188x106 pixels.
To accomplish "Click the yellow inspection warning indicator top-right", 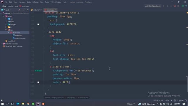I will click(x=187, y=13).
